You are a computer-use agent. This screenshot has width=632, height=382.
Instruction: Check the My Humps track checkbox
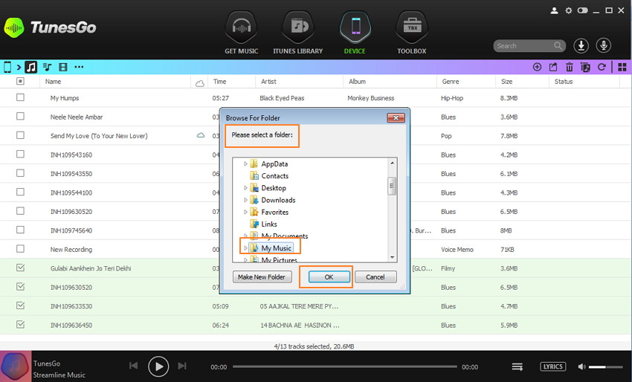[20, 97]
